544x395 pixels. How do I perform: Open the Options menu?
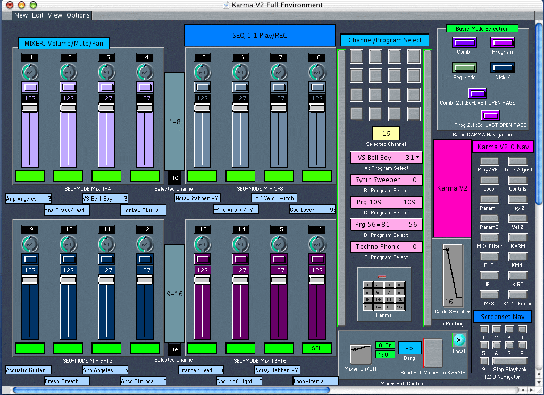coord(78,15)
